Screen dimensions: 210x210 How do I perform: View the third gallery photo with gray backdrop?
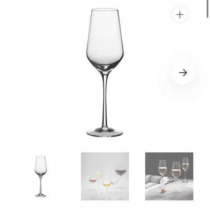[169, 176]
